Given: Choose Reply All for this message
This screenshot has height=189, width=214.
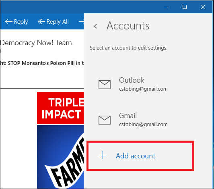Looking at the screenshot, I should [x=53, y=22].
